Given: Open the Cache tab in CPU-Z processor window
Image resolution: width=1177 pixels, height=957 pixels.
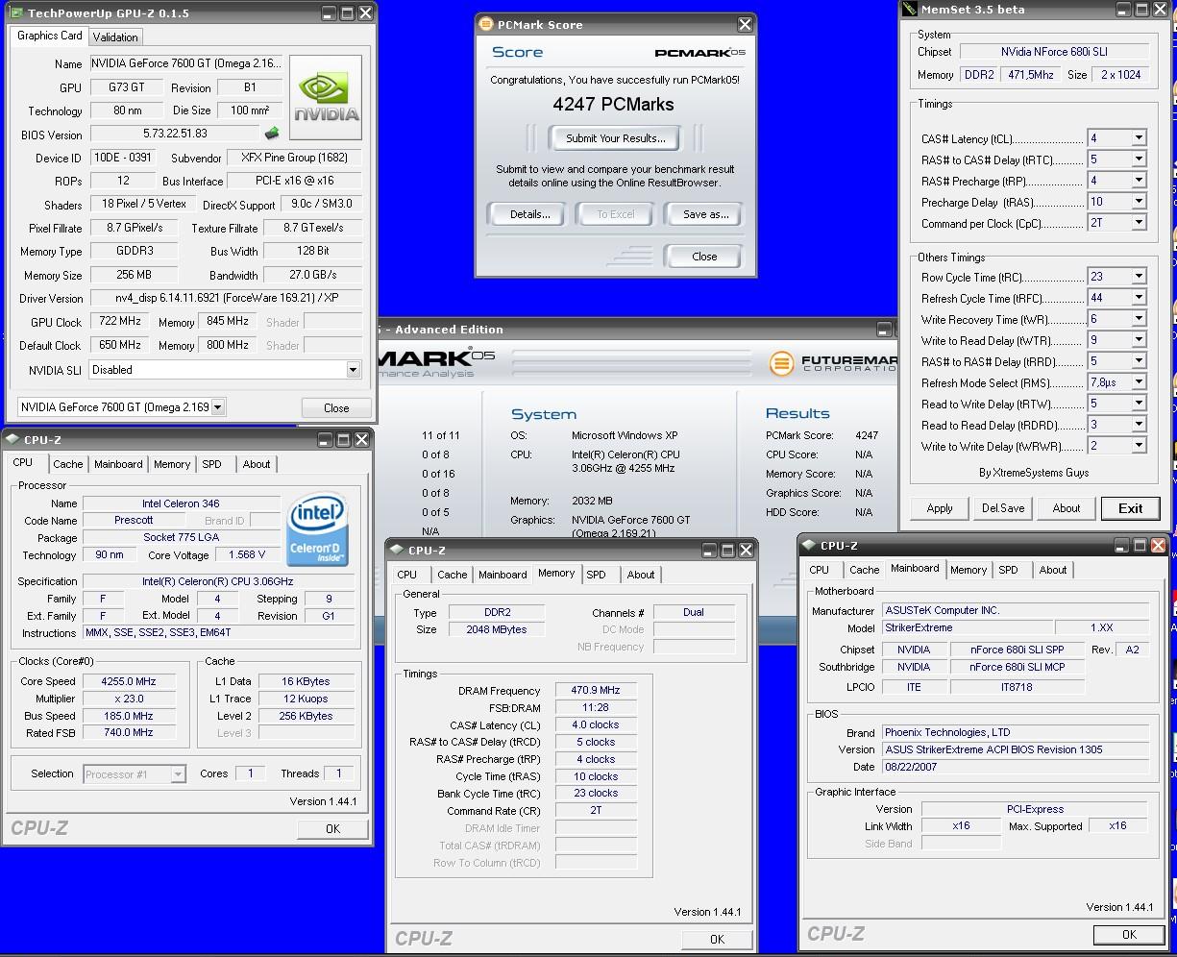Looking at the screenshot, I should point(67,464).
